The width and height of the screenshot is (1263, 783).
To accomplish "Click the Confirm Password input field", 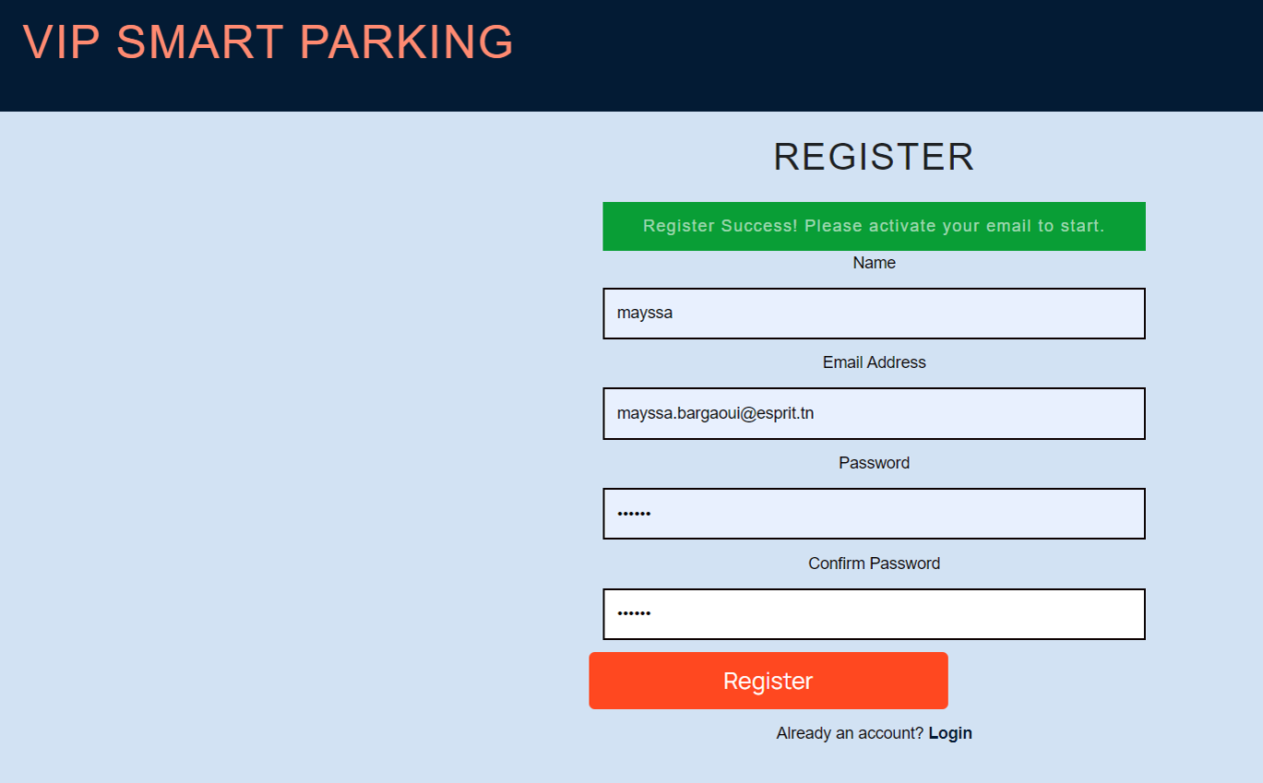I will click(874, 613).
